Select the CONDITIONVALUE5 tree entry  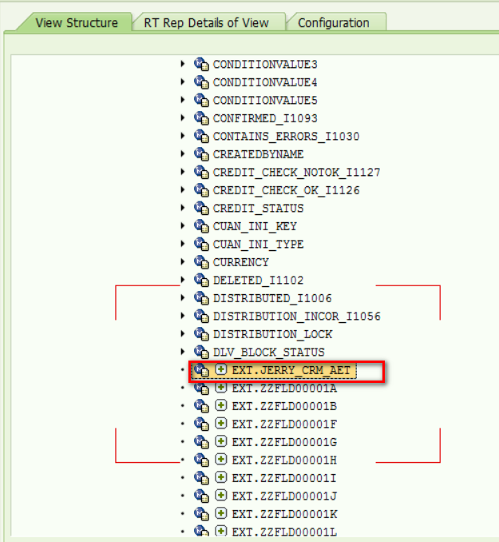[265, 101]
